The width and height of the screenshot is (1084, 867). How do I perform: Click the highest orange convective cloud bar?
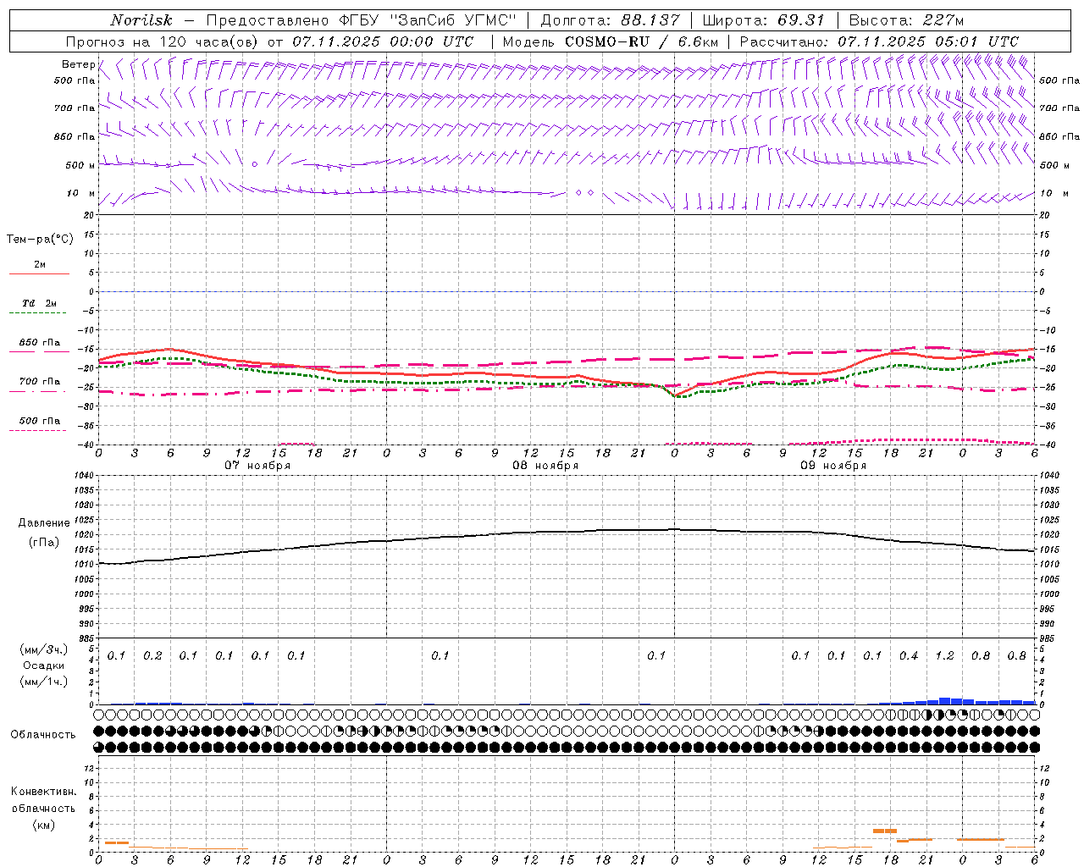pyautogui.click(x=885, y=831)
